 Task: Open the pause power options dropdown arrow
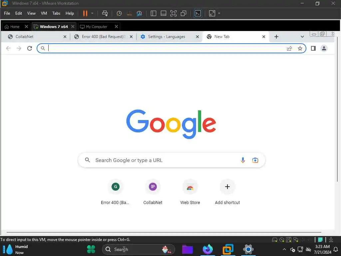(92, 13)
